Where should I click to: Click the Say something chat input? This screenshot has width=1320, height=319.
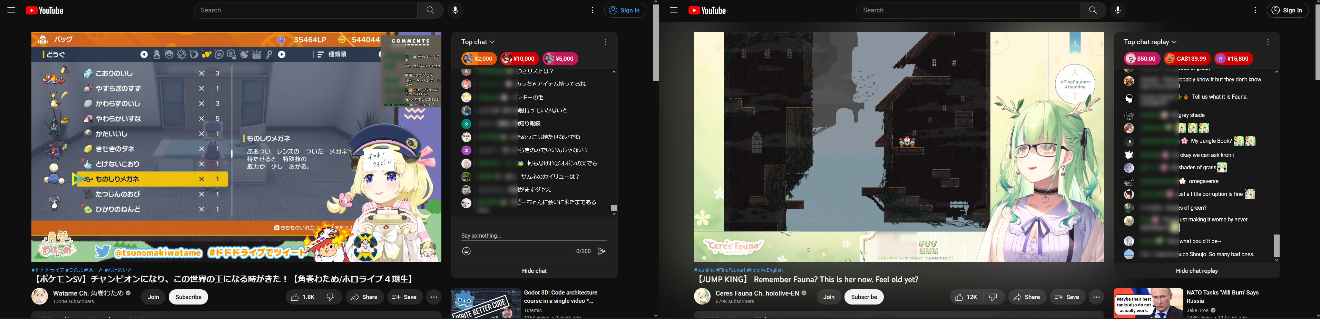click(x=534, y=236)
